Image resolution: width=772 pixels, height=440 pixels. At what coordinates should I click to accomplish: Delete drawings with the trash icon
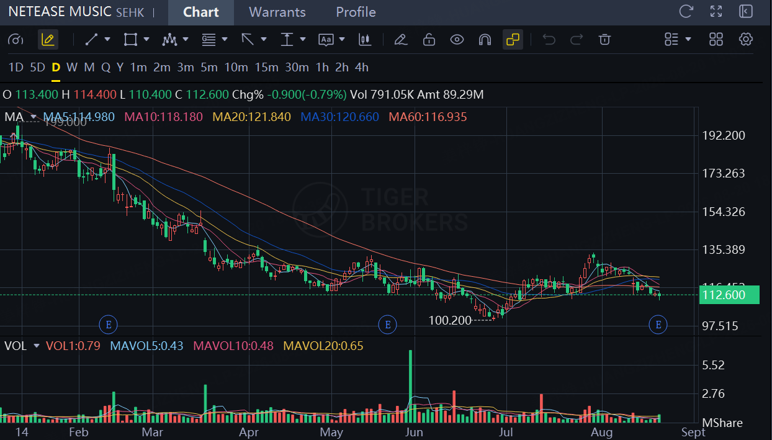point(604,40)
